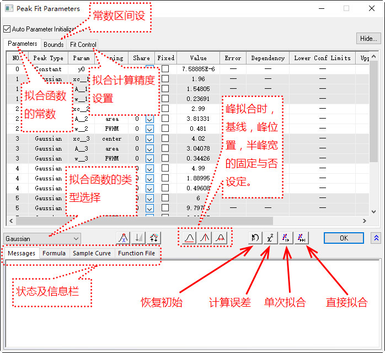Collapse the lower panel with double-chevron button
Viewport: 385px width, 353px height.
point(377,238)
